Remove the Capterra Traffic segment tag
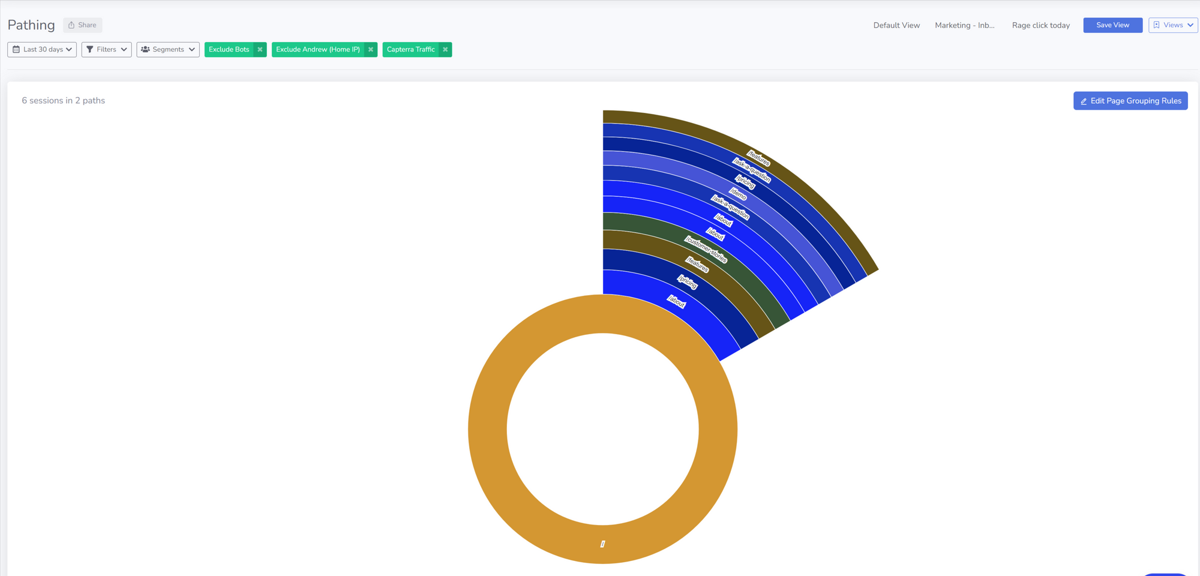The height and width of the screenshot is (576, 1200). coord(445,50)
